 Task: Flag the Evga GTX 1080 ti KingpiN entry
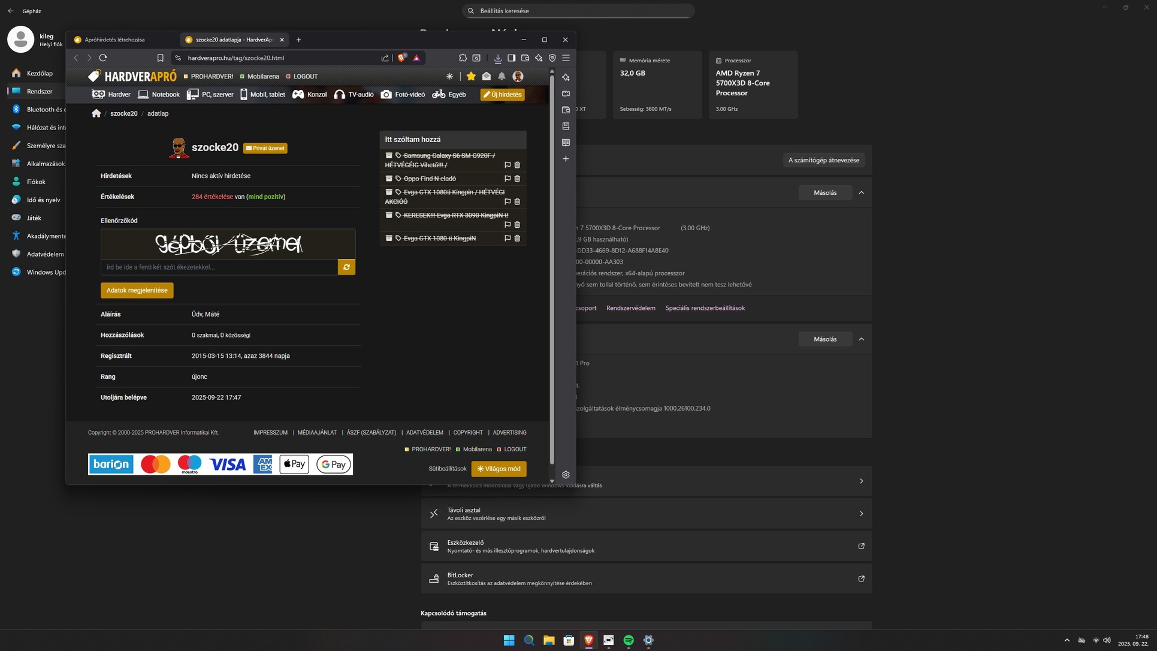[x=507, y=239]
